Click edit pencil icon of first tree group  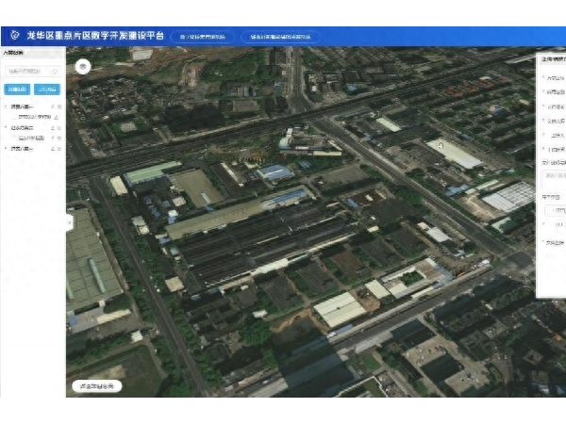click(52, 106)
